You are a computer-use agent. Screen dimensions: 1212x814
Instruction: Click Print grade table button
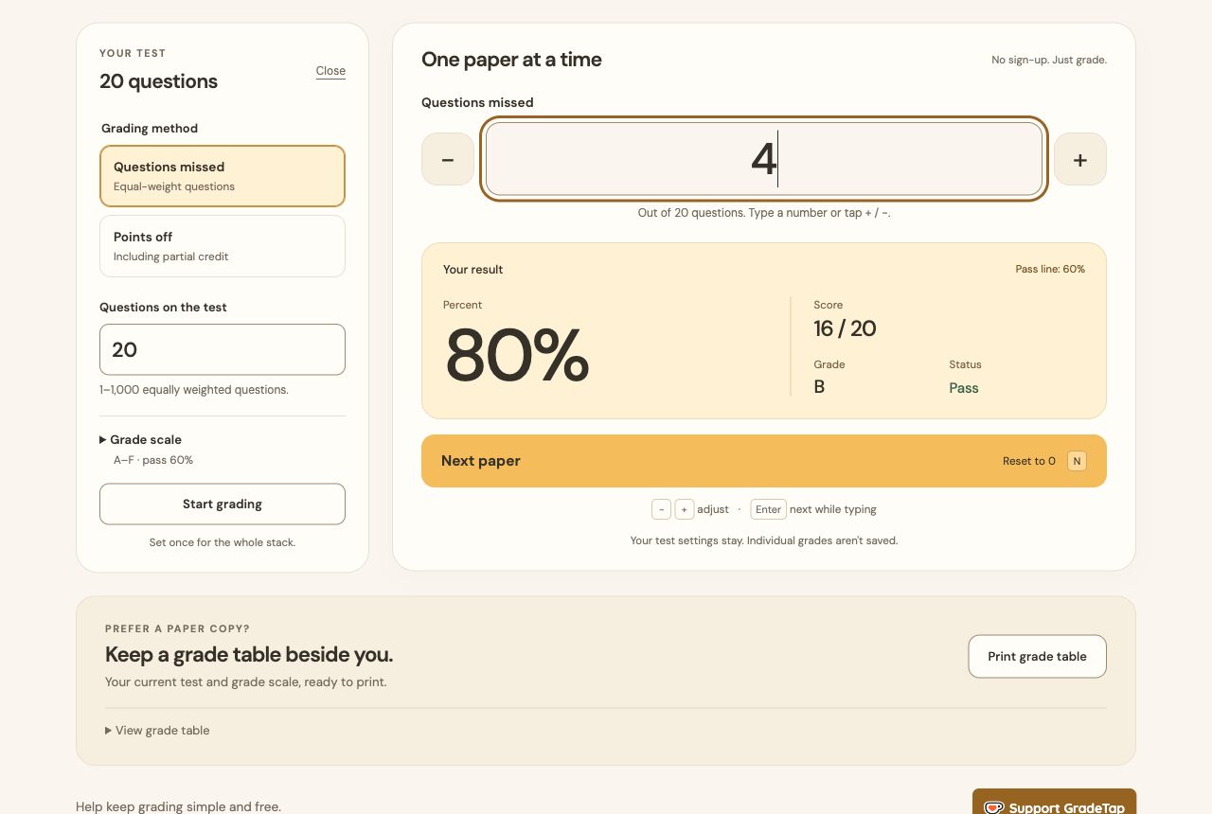click(x=1037, y=656)
